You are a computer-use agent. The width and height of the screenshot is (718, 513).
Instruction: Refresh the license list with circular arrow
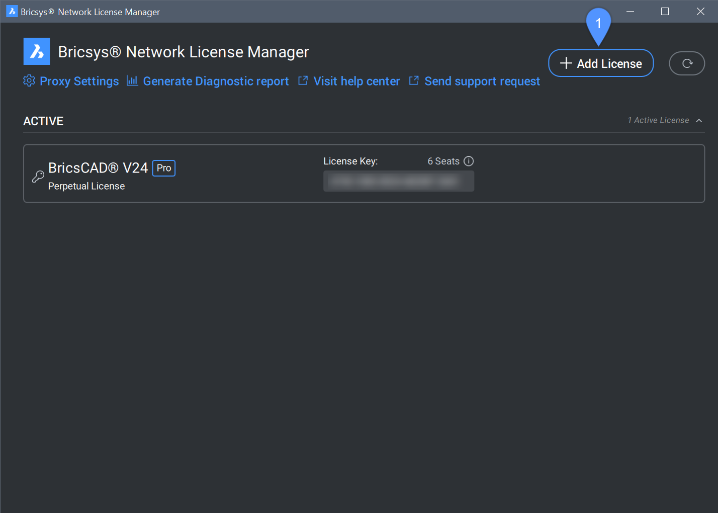tap(687, 64)
